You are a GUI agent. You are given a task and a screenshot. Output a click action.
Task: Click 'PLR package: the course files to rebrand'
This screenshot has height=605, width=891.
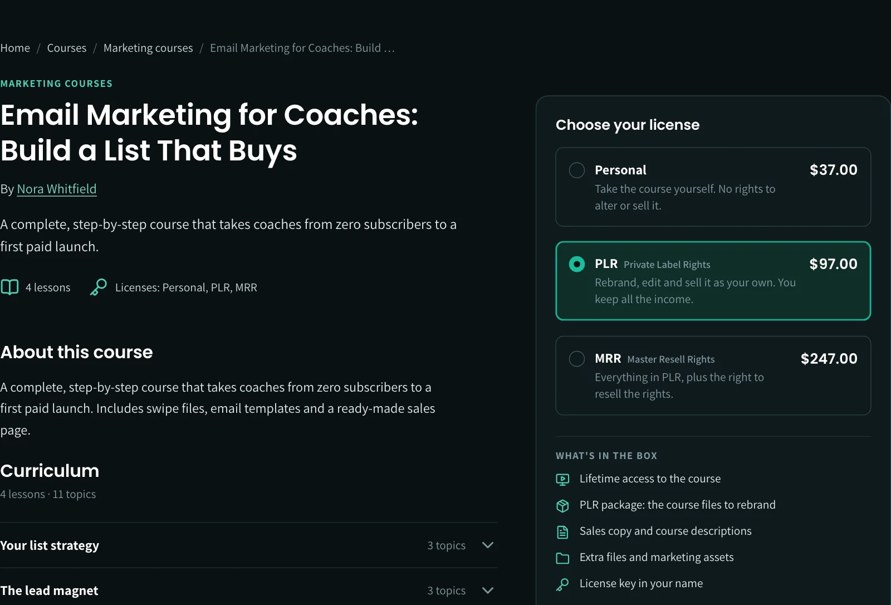(x=678, y=505)
